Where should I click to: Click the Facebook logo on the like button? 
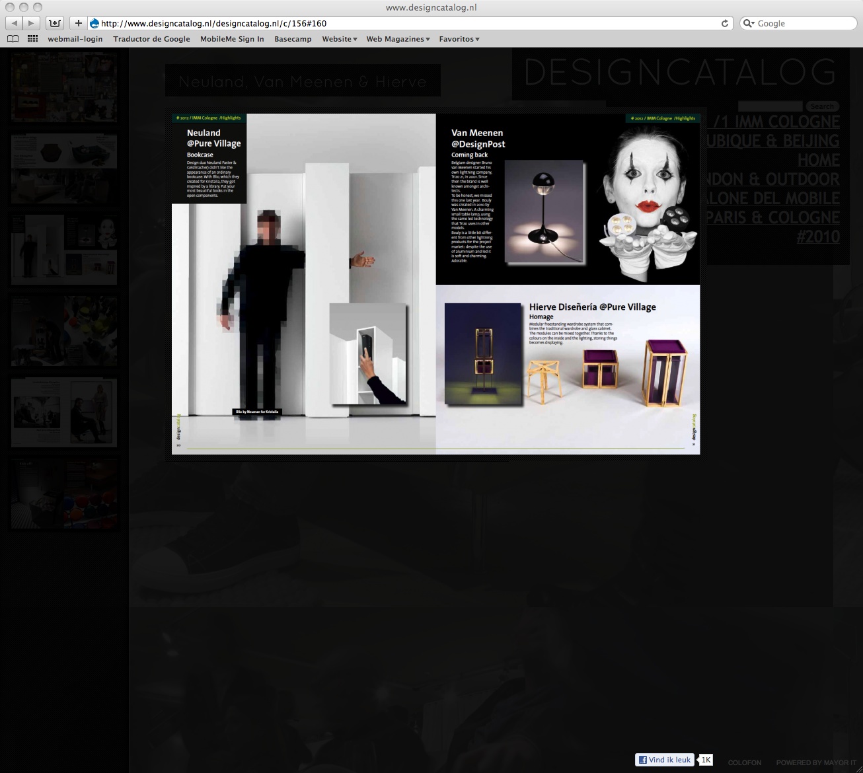(x=642, y=760)
